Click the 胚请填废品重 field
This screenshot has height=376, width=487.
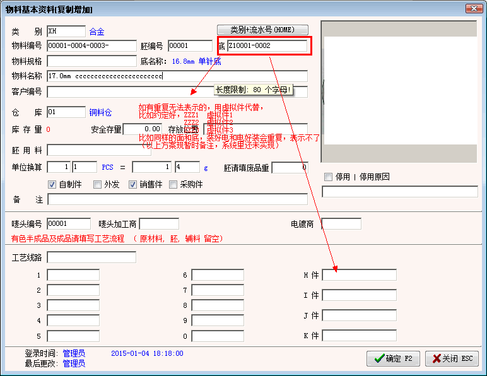(290, 168)
